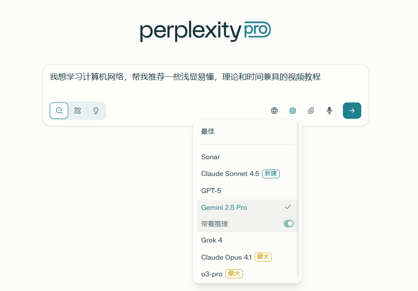Toggle off reasoning for Gemini 2.5 Pro
The image size is (418, 291).
(289, 224)
